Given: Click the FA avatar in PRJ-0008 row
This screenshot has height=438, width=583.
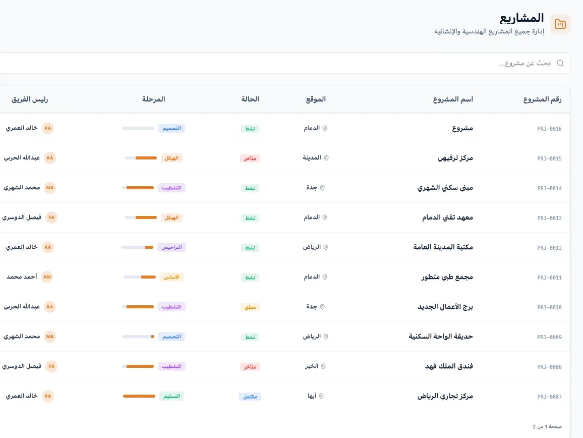Looking at the screenshot, I should coord(51,366).
